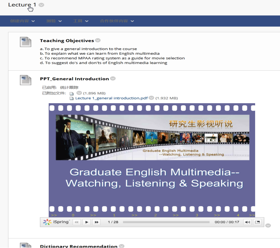
Task: Open Lecture 1_general introduction.pdf link
Action: pos(111,98)
